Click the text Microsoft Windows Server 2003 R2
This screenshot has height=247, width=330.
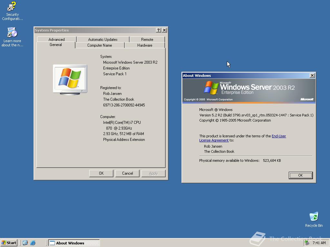coord(130,62)
